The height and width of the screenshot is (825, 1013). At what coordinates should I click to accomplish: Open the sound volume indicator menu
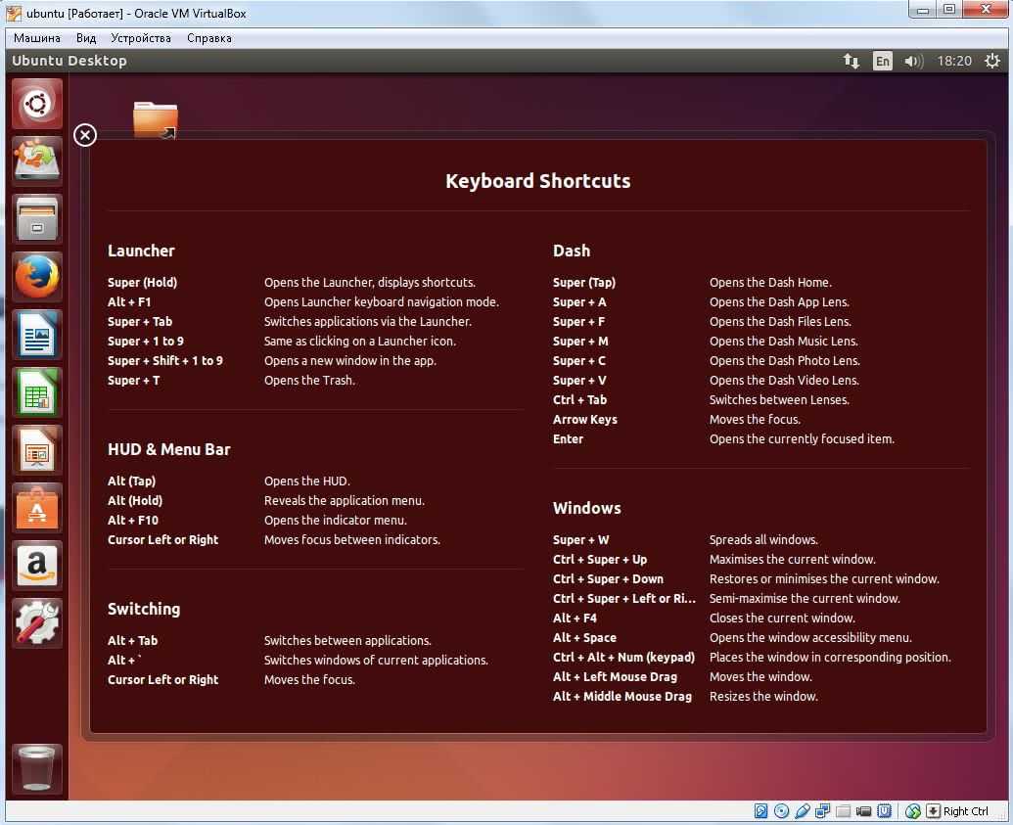(913, 61)
